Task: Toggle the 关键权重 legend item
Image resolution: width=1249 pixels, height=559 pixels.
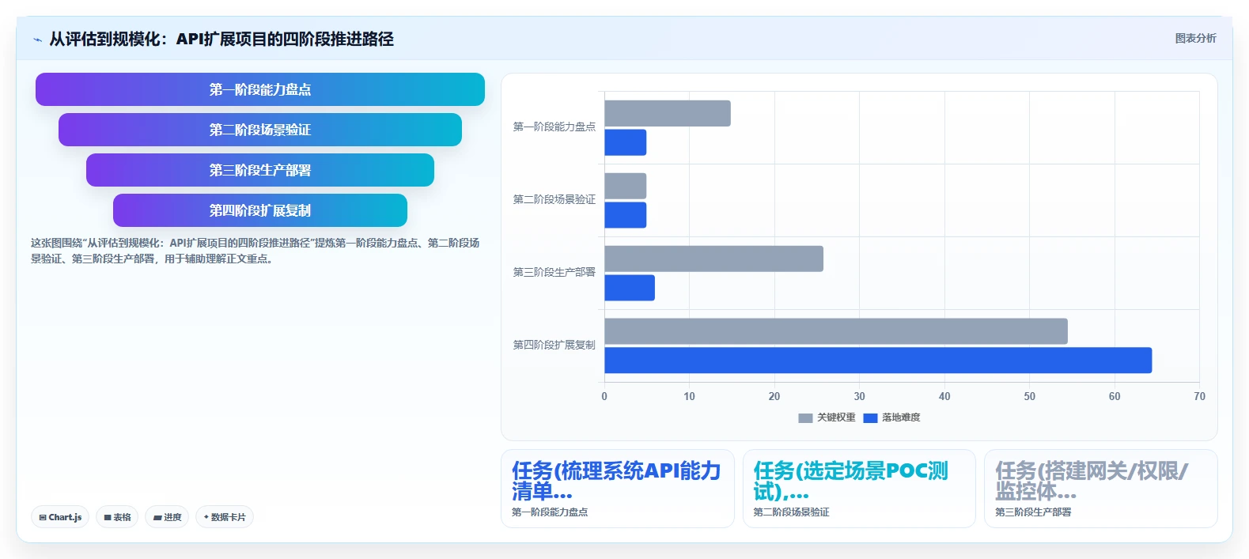Action: coord(827,417)
